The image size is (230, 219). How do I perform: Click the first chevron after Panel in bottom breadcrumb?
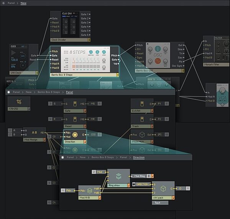(77, 157)
